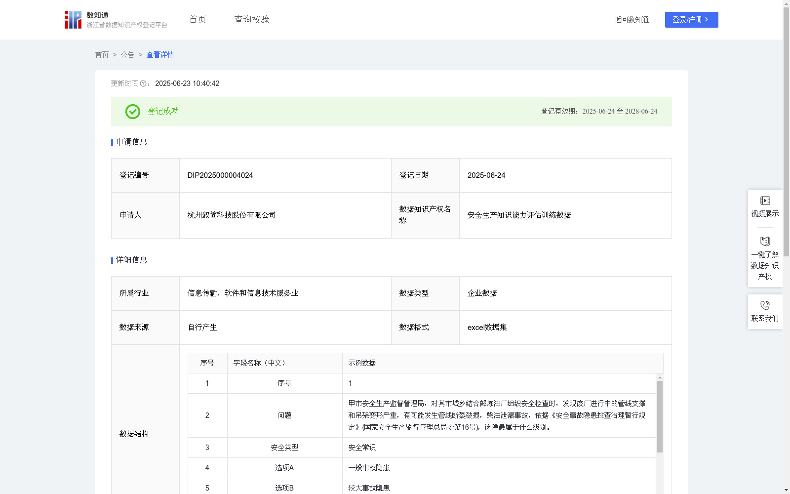Click the page scrollbar down arrow

(x=786, y=490)
